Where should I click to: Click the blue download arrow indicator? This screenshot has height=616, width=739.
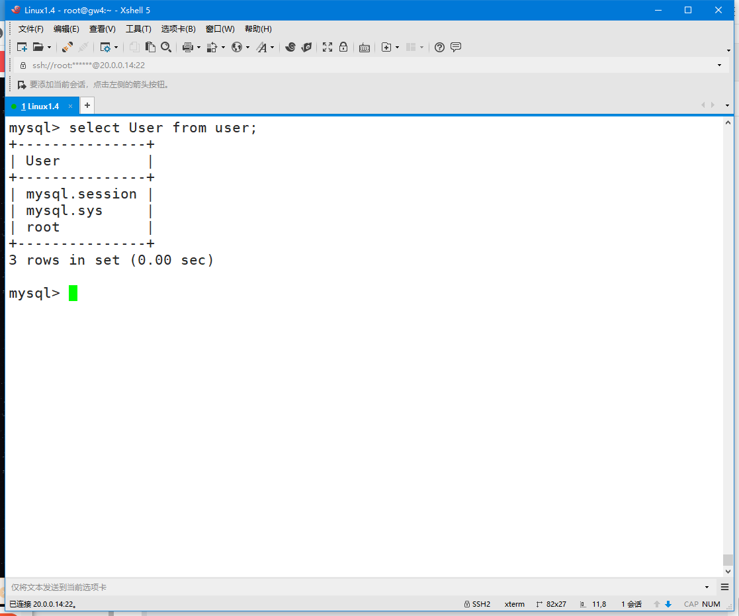pos(668,604)
